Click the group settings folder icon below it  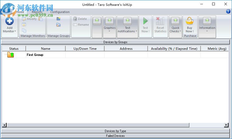[58, 25]
